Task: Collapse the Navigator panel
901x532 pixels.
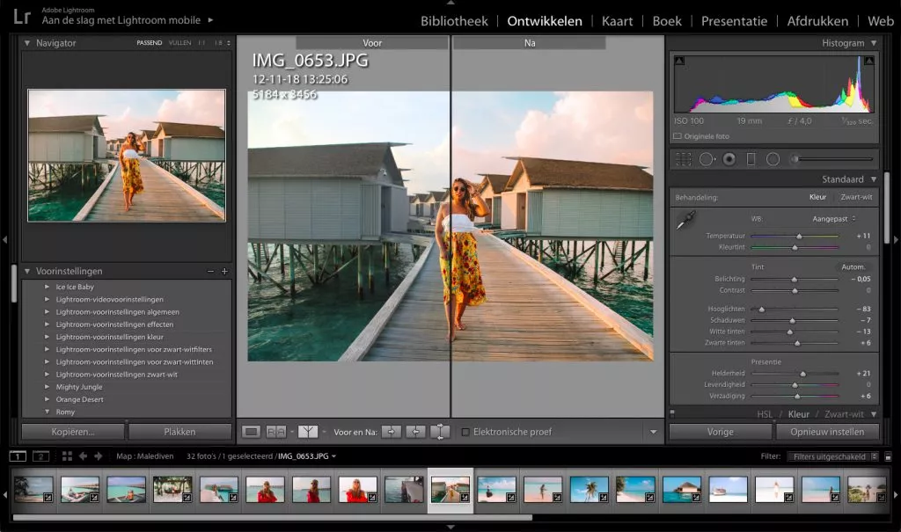Action: click(27, 43)
